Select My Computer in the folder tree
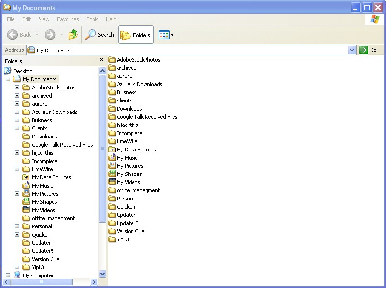 (x=37, y=275)
